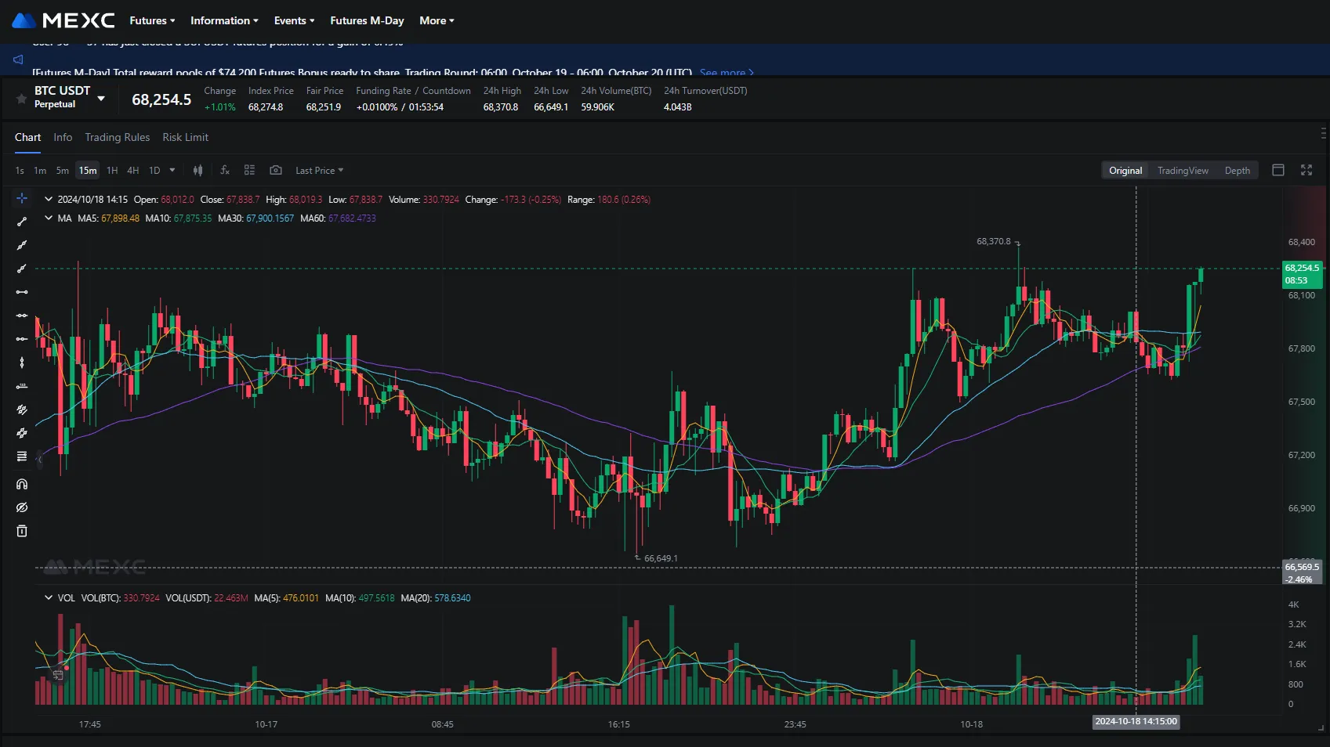The image size is (1330, 747).
Task: Take a chart screenshot with camera icon
Action: [276, 170]
